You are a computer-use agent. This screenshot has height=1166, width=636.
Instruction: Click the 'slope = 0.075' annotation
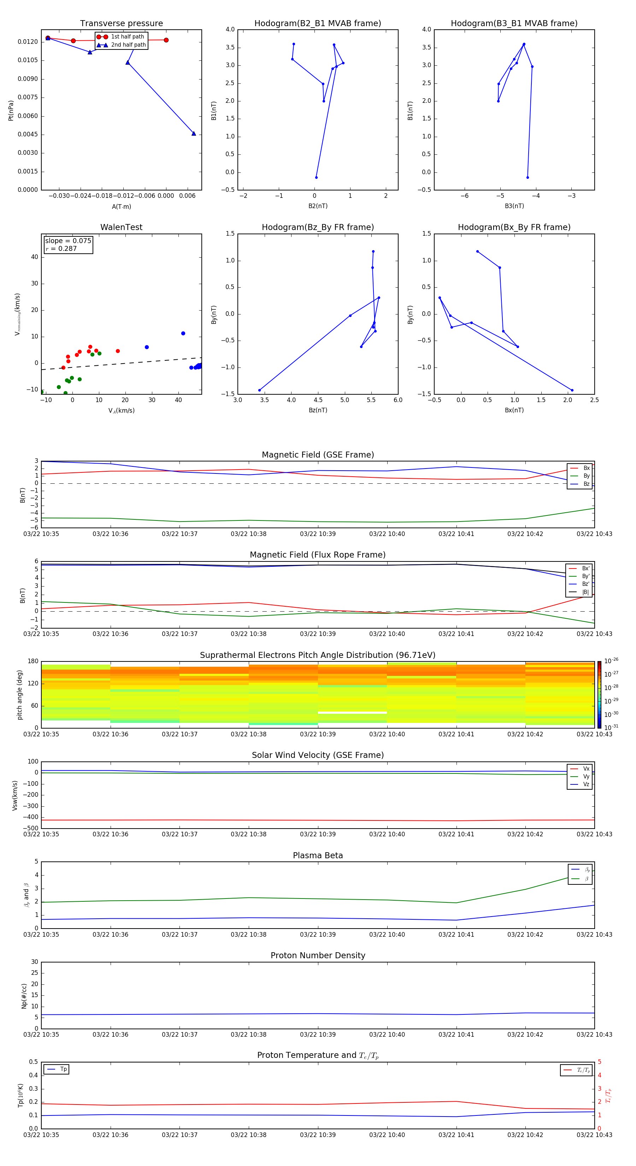(x=68, y=241)
